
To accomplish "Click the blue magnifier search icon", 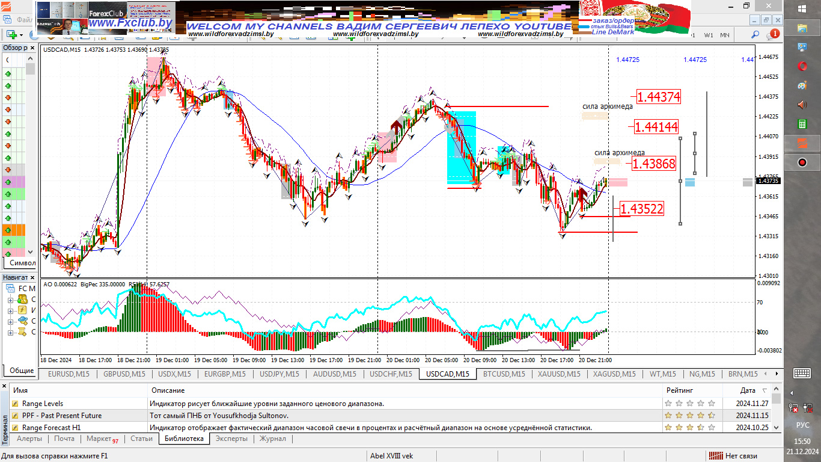I will point(755,35).
